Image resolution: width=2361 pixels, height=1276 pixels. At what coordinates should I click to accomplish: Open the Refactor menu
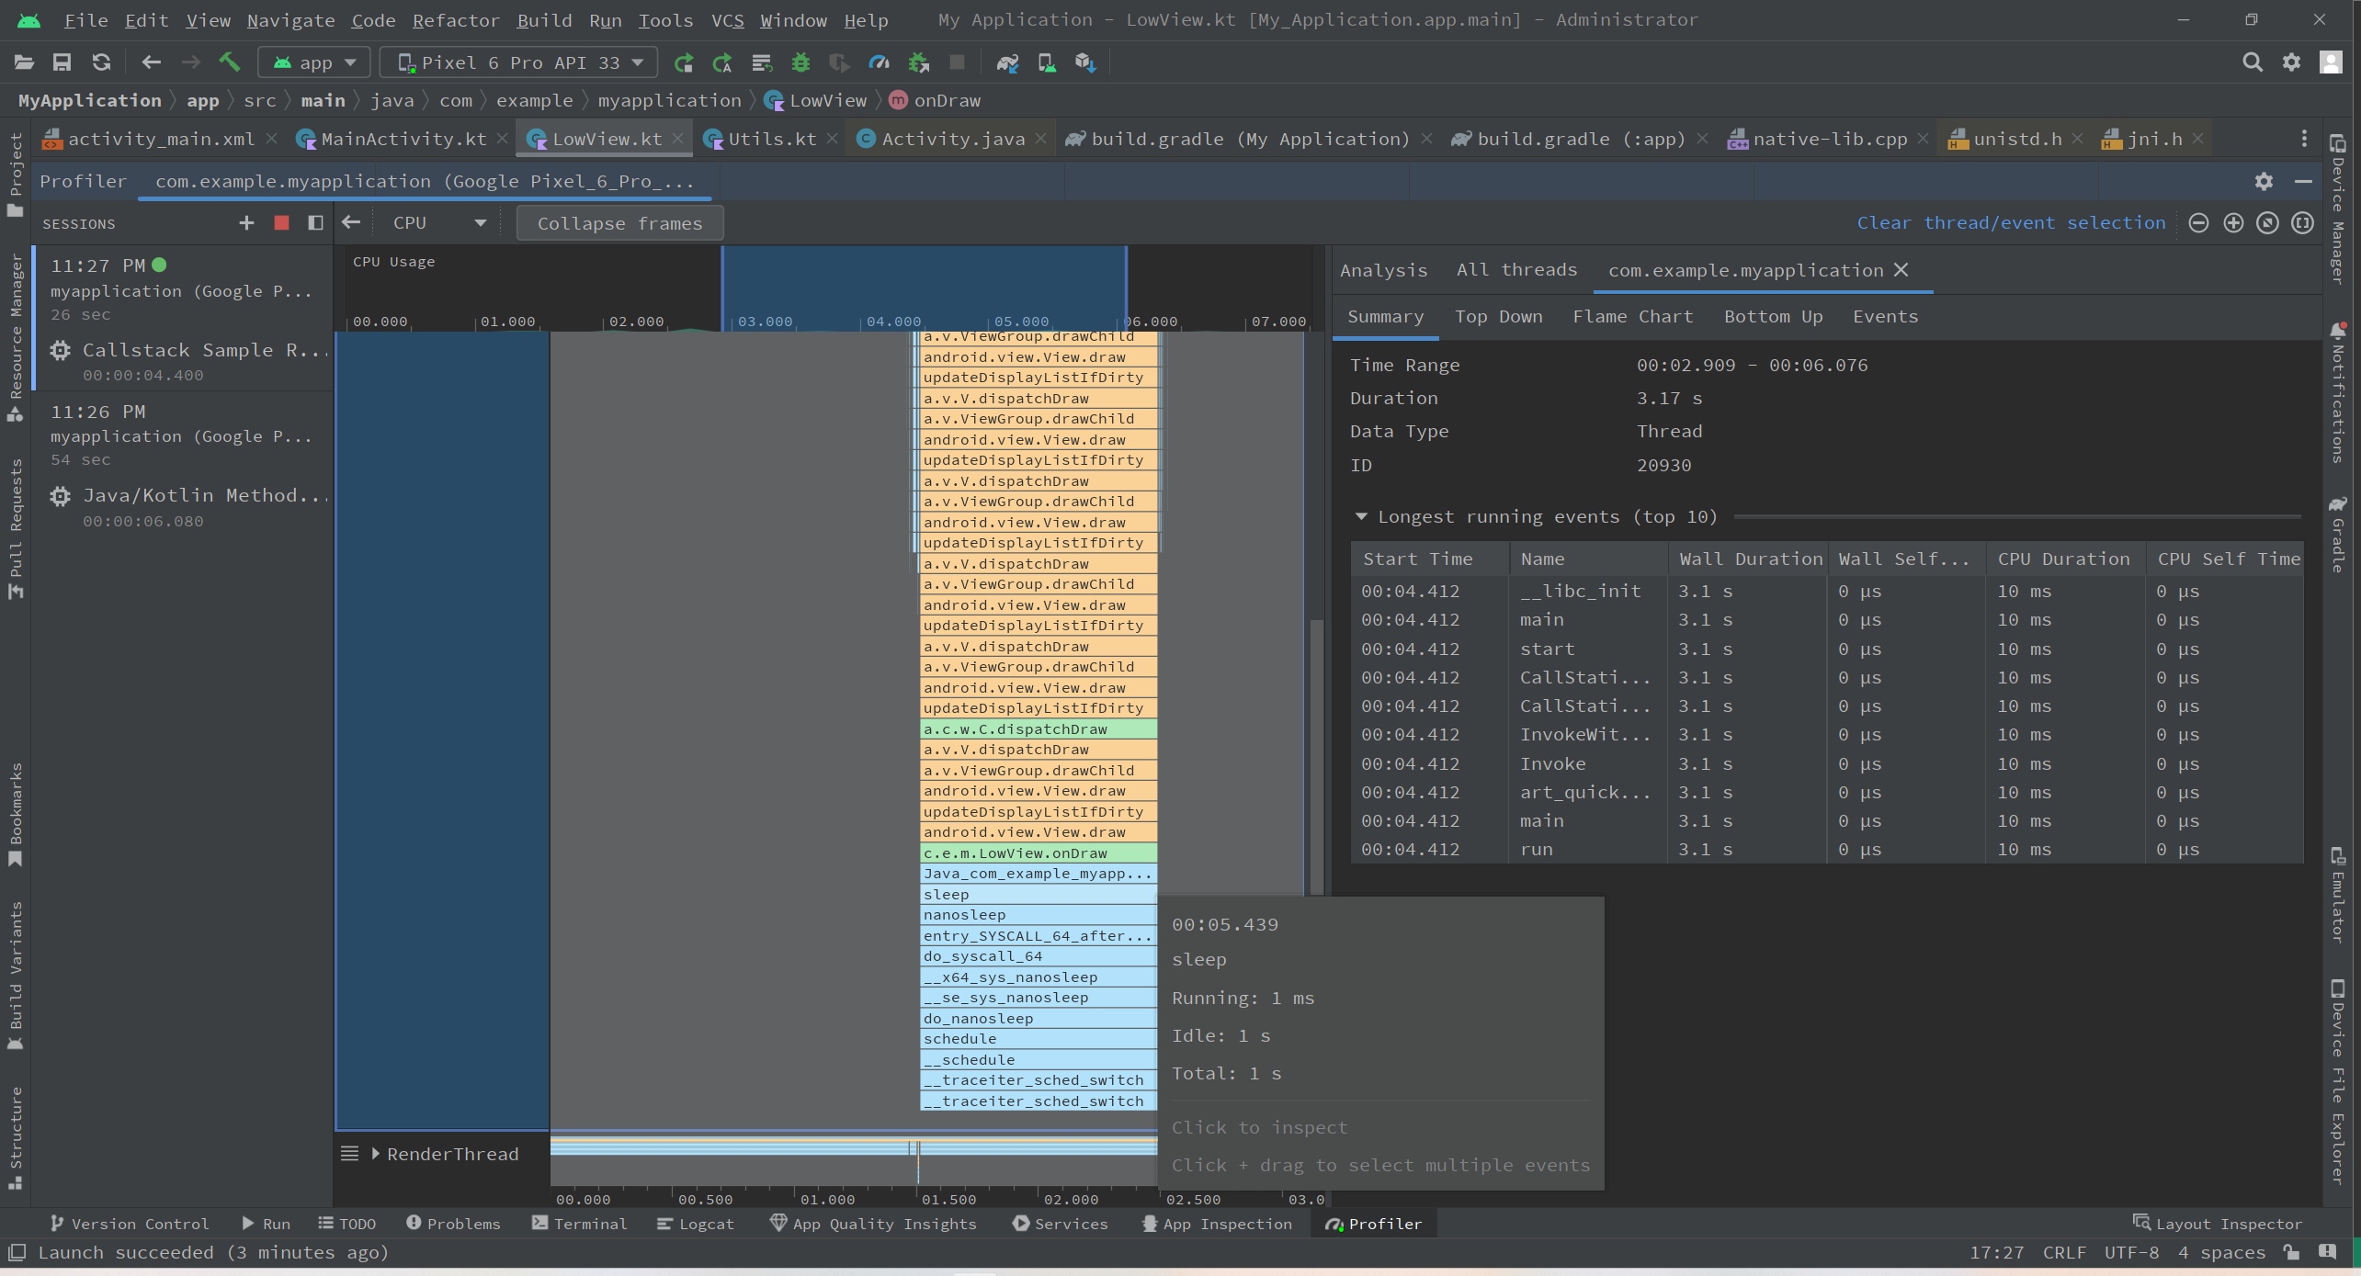click(456, 20)
